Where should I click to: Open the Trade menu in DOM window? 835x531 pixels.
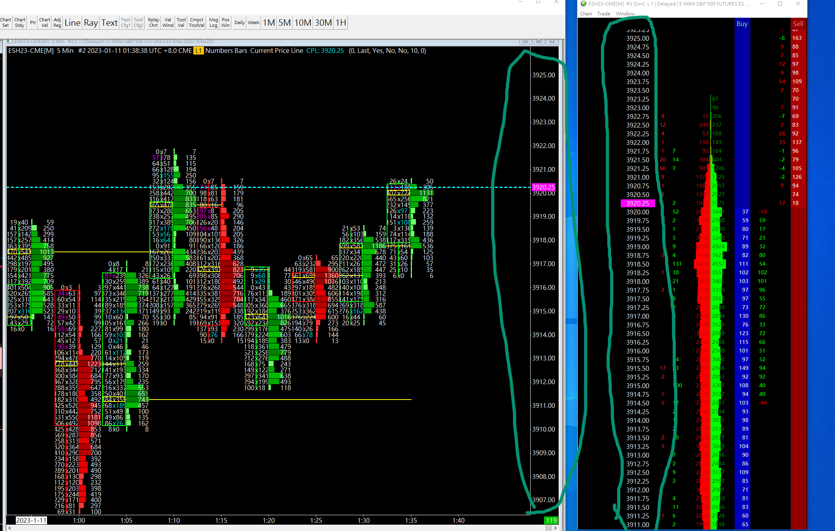[x=604, y=13]
